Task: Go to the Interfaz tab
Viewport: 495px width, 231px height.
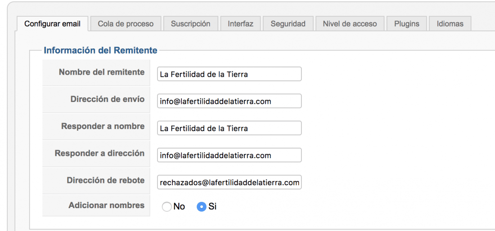Action: tap(241, 24)
